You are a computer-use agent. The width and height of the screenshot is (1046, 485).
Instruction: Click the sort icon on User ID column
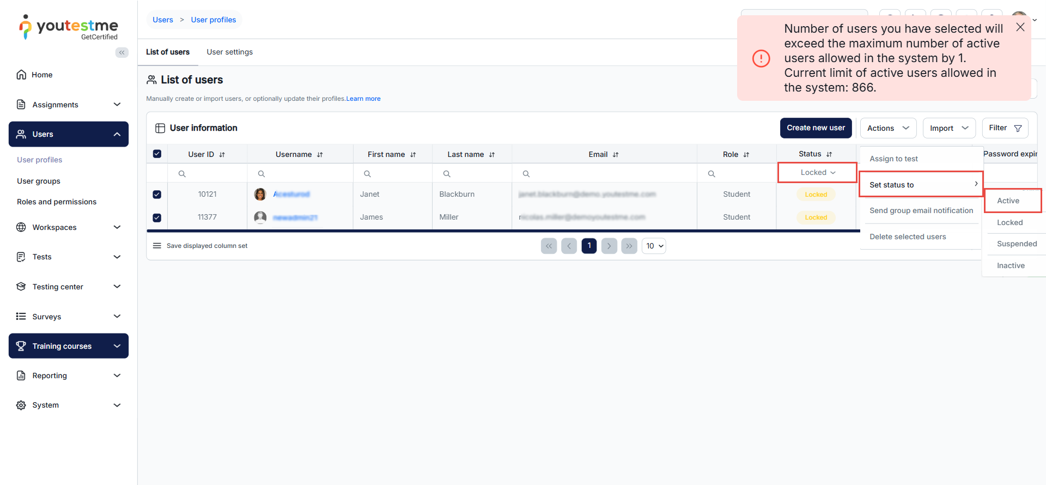click(x=222, y=155)
